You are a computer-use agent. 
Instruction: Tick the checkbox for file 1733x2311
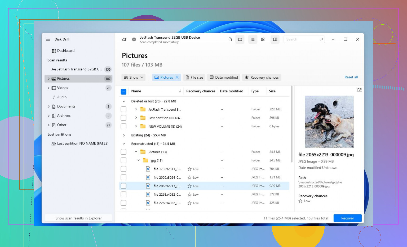coord(123,169)
